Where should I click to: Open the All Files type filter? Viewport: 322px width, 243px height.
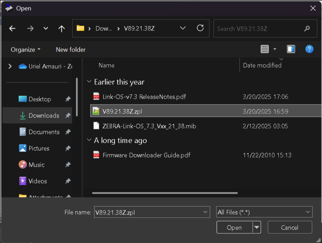(264, 212)
